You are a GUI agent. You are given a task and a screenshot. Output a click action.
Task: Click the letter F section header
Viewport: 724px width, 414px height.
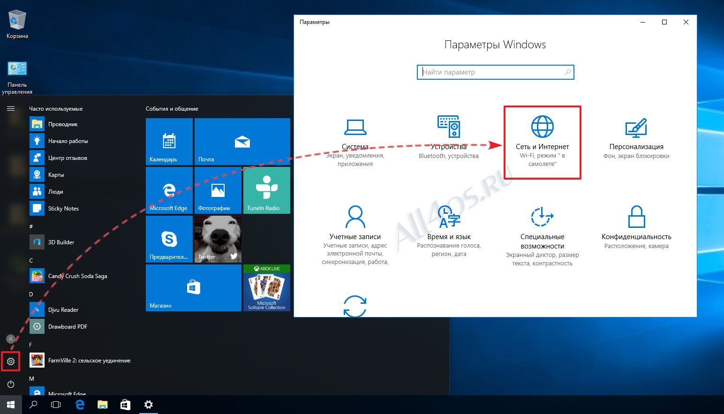pos(31,345)
